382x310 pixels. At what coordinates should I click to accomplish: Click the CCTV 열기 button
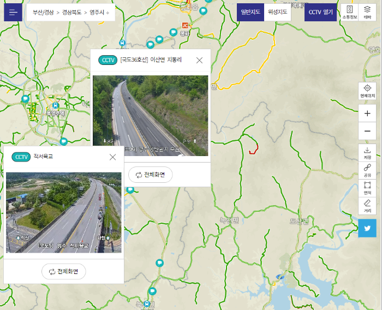(x=320, y=12)
